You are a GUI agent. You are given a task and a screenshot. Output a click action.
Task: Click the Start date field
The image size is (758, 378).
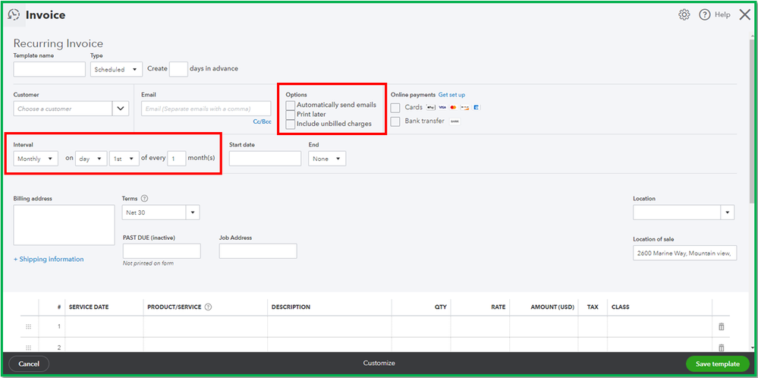tap(265, 159)
